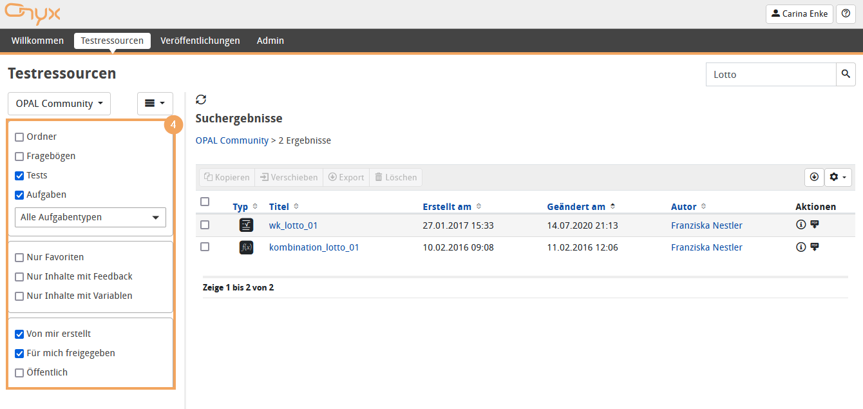Refresh the search results list

[x=201, y=99]
